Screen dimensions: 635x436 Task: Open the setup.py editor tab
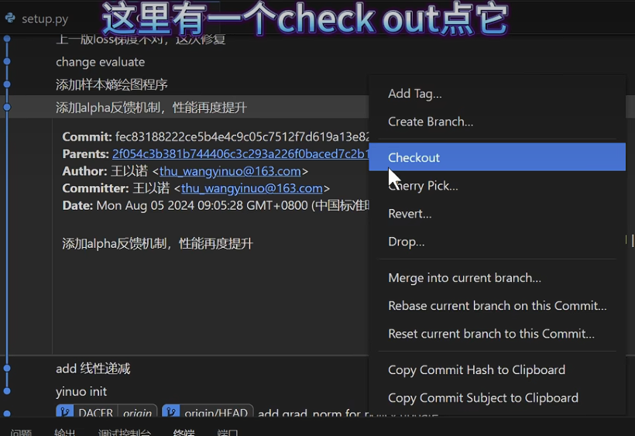(45, 19)
